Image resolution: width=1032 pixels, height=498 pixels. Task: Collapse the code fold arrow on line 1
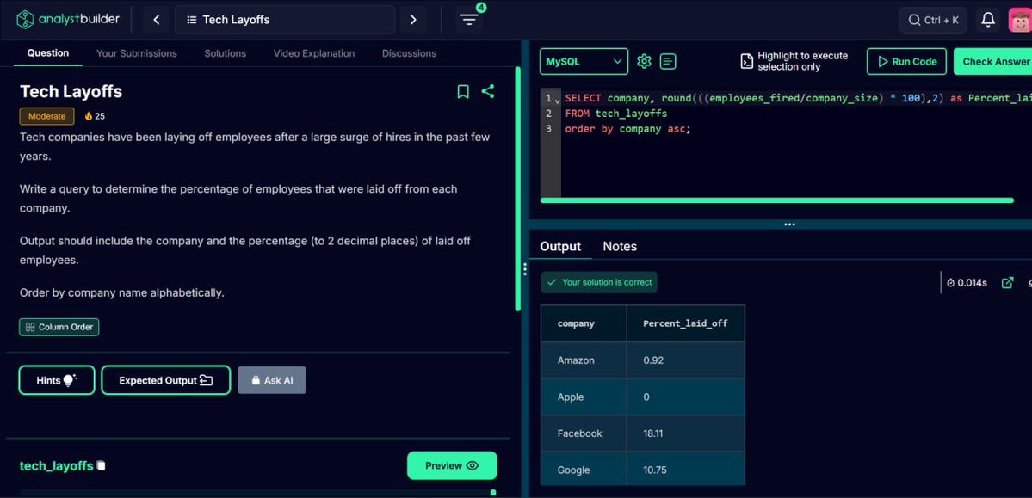pyautogui.click(x=557, y=101)
